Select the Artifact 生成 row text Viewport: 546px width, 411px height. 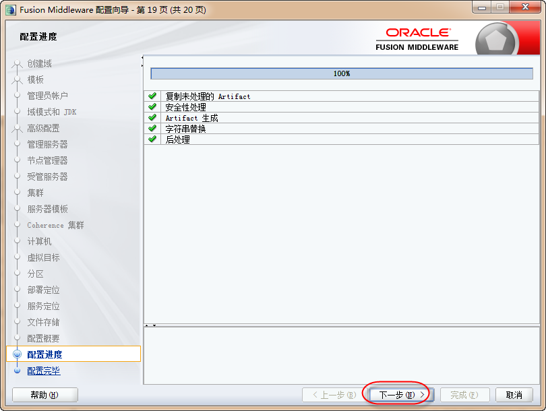(x=192, y=118)
